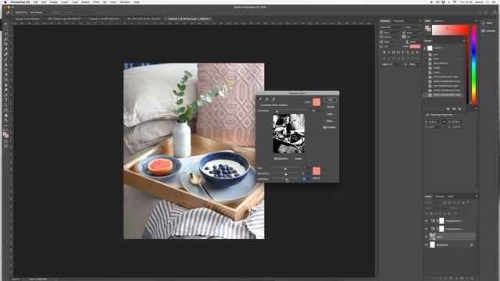Open the collapsed Libraries panel icon
Image resolution: width=500 pixels, height=281 pixels.
click(483, 31)
